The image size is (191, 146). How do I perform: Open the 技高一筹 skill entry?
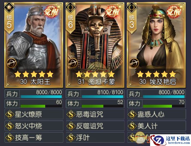(34, 137)
